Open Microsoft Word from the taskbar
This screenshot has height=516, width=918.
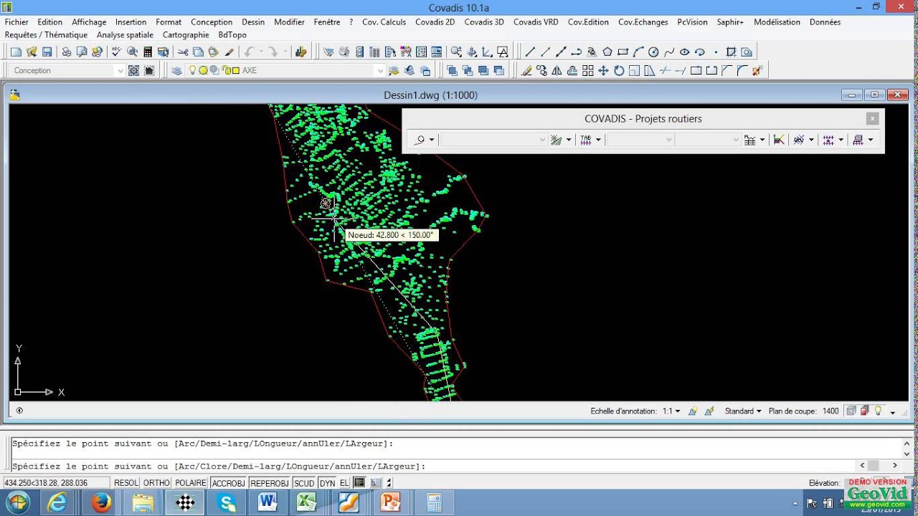[x=268, y=502]
